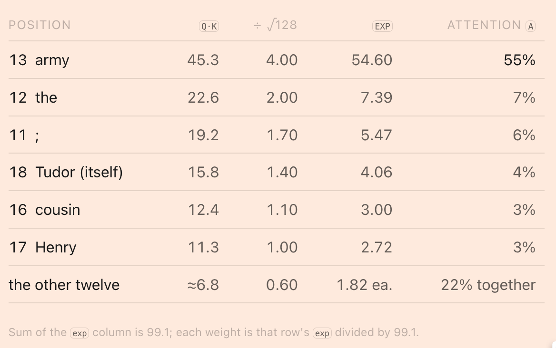
Task: Click the 15.8 Q·K score for Tudor
Action: click(203, 173)
